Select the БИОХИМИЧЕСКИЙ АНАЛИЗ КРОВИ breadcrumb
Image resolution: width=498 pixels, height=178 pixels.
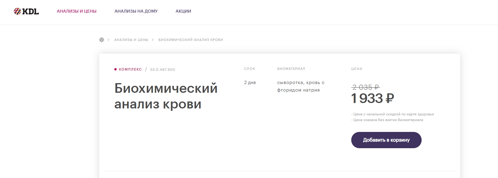click(191, 40)
